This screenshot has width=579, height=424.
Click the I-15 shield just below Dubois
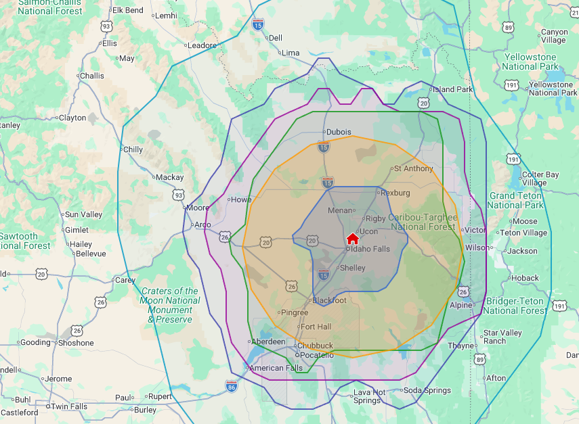[324, 147]
